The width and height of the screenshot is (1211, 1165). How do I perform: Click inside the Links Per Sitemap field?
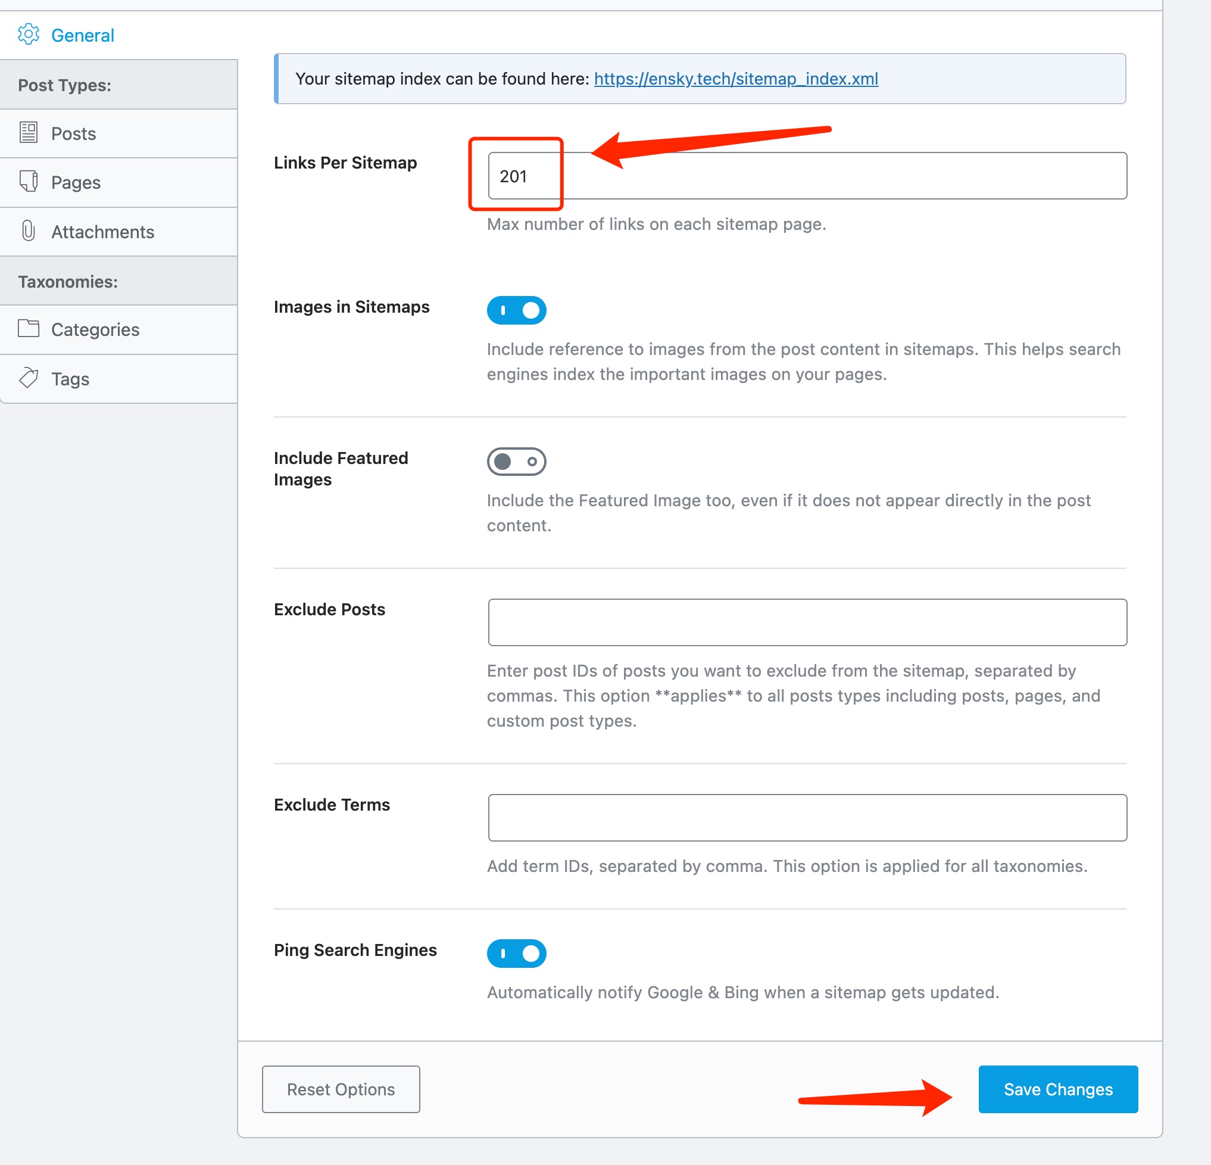[803, 176]
